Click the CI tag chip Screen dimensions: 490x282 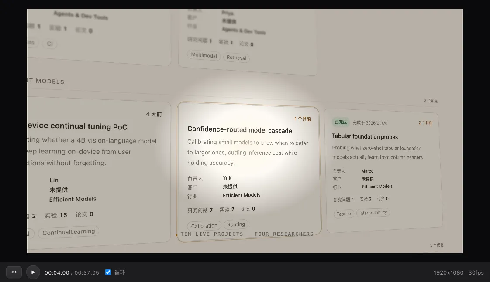point(50,44)
